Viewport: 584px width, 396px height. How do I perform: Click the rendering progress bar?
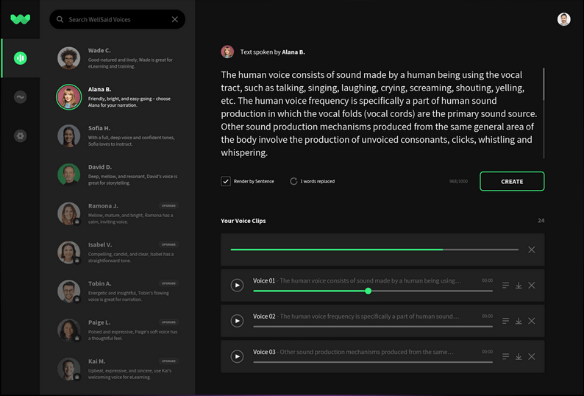point(374,250)
